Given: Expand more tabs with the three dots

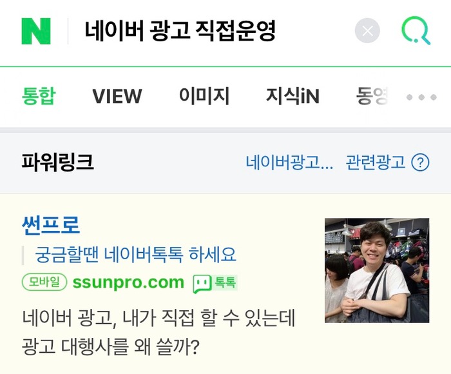Looking at the screenshot, I should [x=421, y=97].
